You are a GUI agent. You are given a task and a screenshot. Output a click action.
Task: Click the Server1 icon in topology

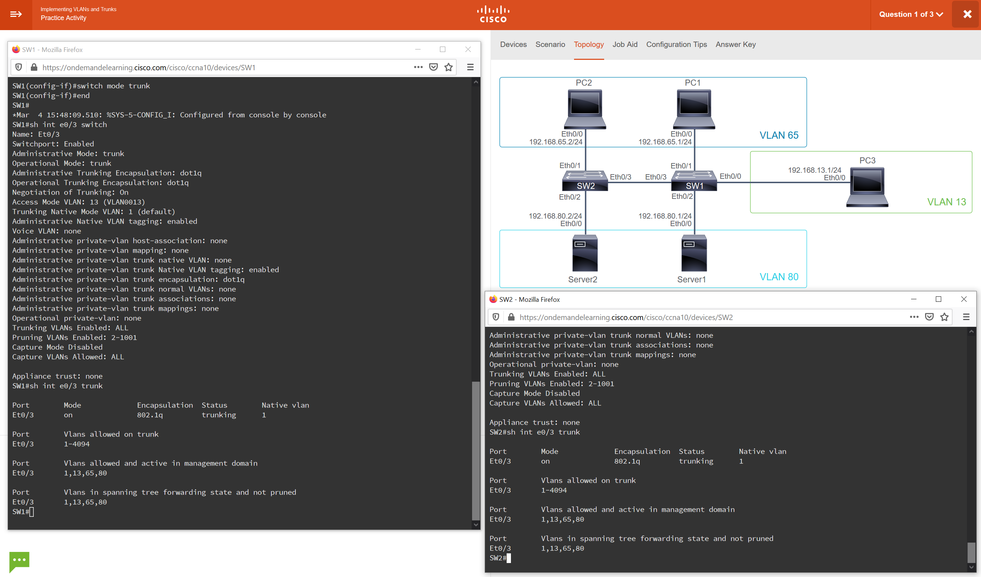(694, 253)
